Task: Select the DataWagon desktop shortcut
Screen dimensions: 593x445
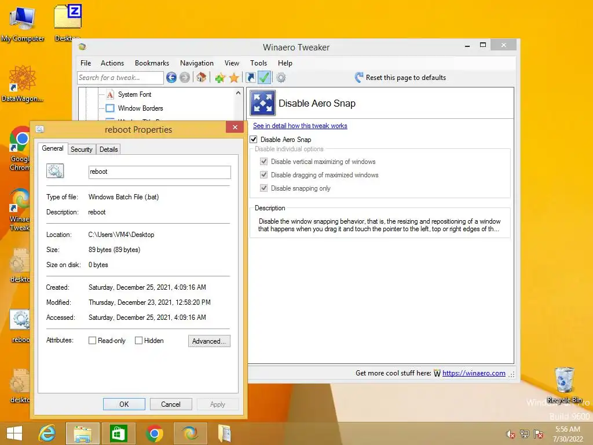Action: pos(23,83)
